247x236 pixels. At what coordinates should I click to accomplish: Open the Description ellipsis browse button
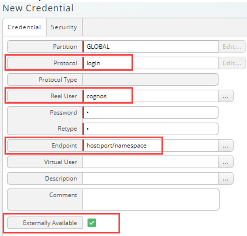(226, 178)
